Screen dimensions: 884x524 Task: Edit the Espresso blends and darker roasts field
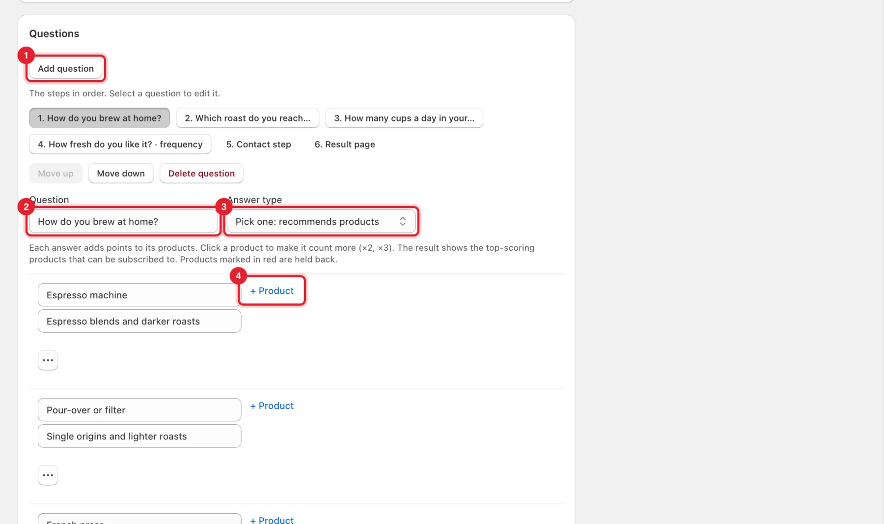pyautogui.click(x=139, y=321)
